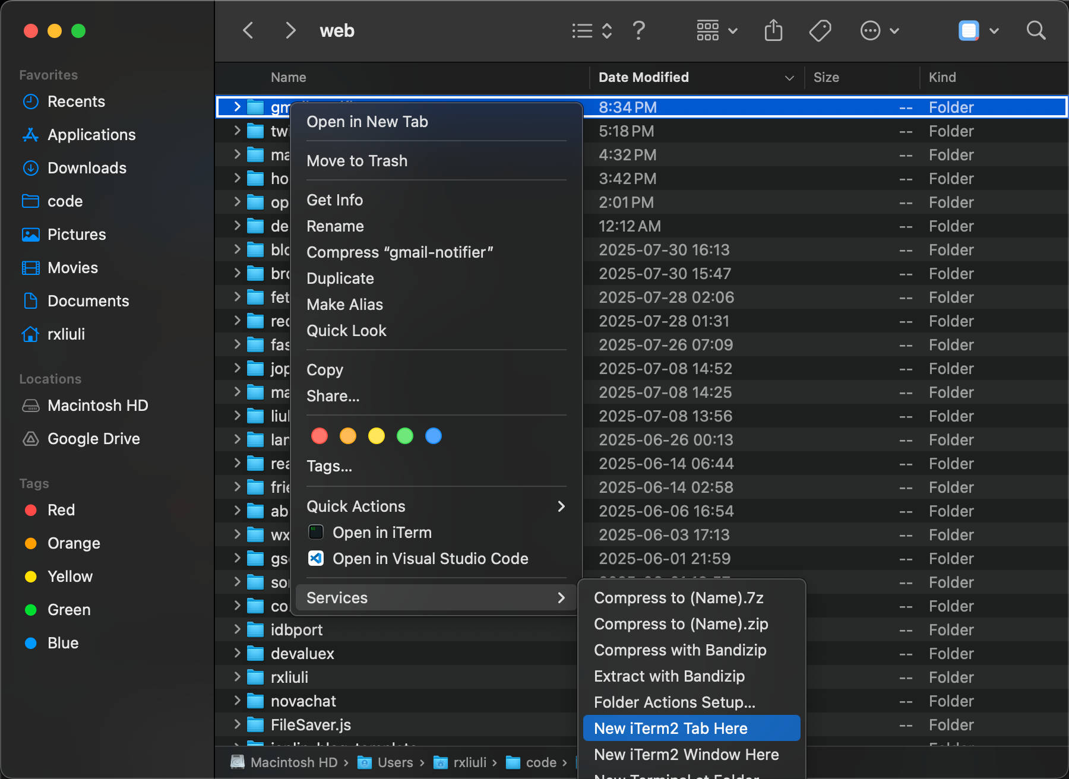Go forward with the right arrow

tap(290, 30)
